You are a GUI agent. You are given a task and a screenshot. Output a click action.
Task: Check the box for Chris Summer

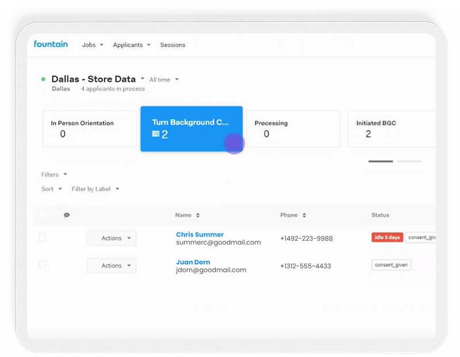tap(42, 237)
